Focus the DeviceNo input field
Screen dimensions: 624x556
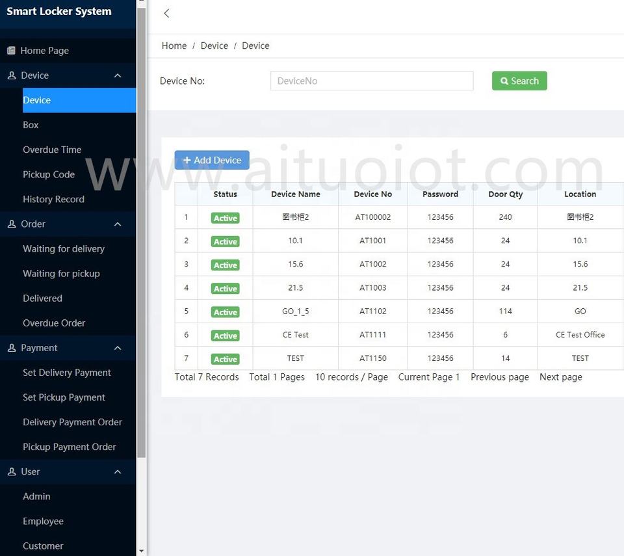pos(372,81)
